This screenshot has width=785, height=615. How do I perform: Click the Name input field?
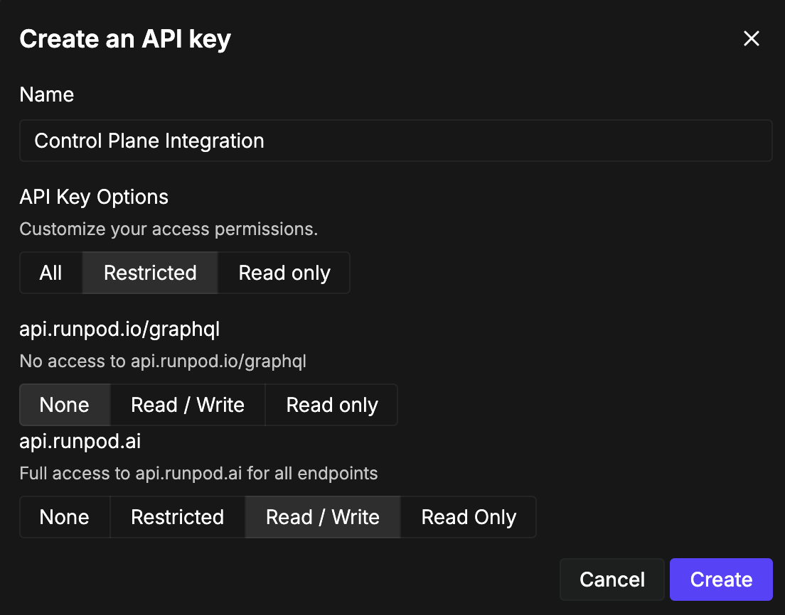[395, 141]
